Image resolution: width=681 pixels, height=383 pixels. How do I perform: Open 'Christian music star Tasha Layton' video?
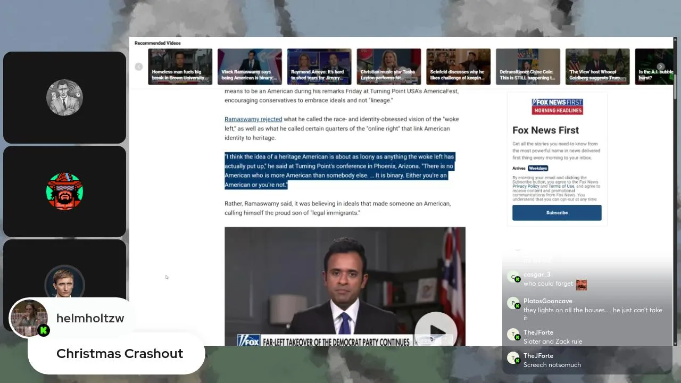[x=389, y=66]
